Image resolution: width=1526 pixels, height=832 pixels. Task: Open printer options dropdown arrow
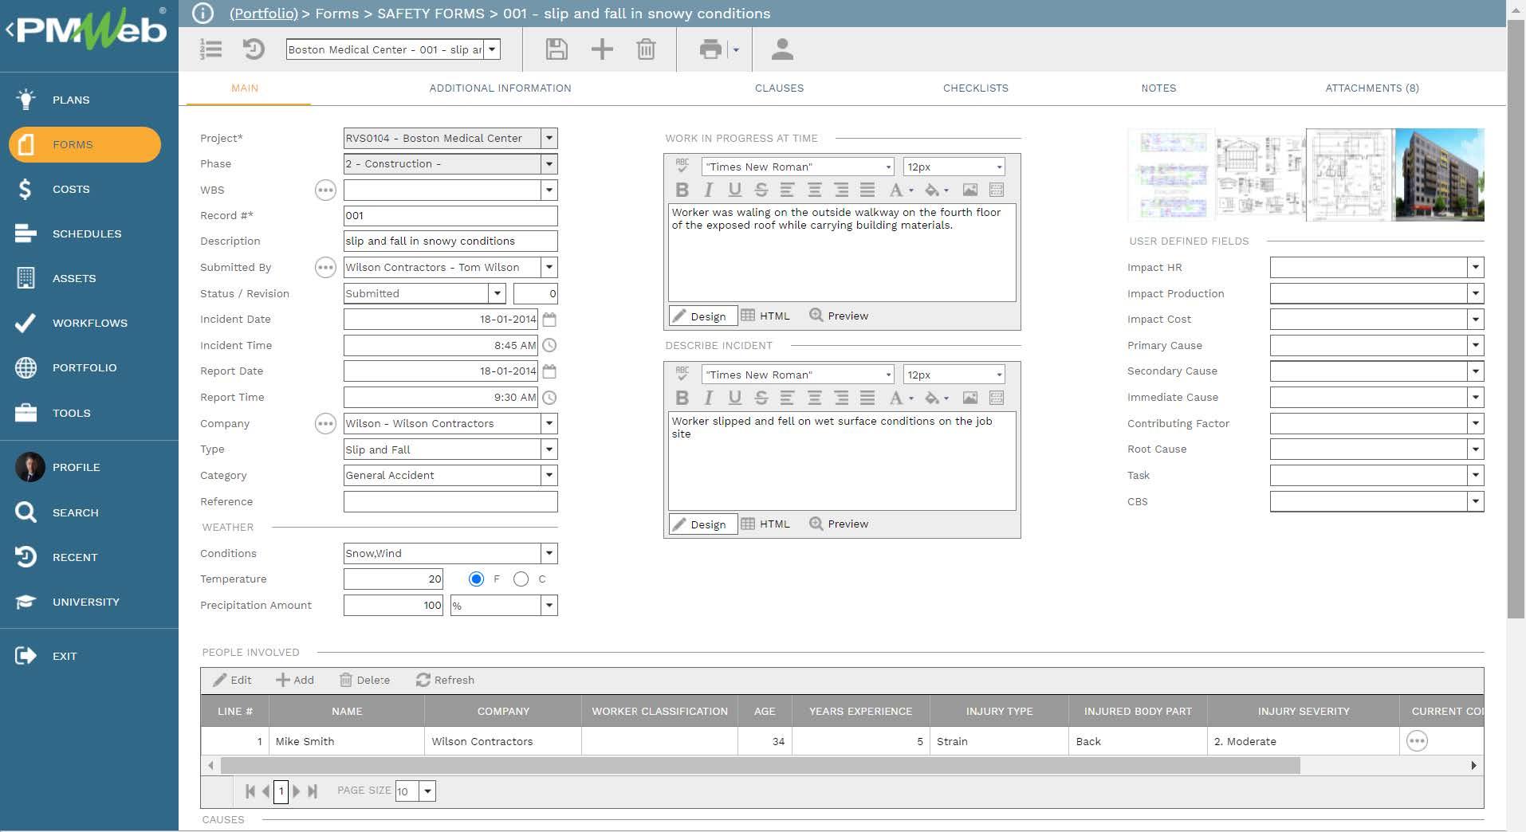click(736, 50)
